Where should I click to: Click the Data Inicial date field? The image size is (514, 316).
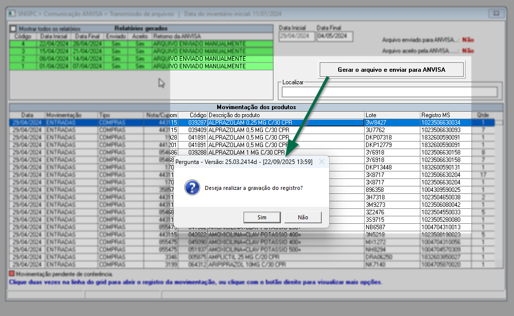point(296,36)
